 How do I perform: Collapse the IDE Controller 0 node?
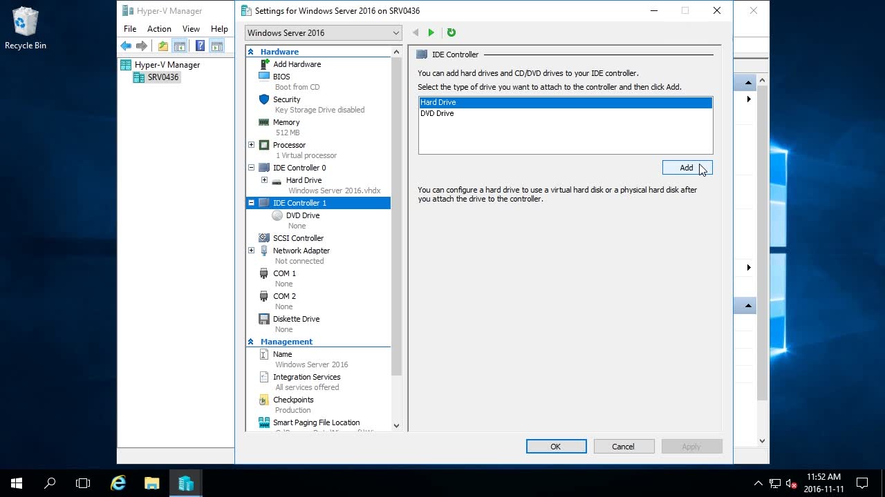[x=252, y=168]
